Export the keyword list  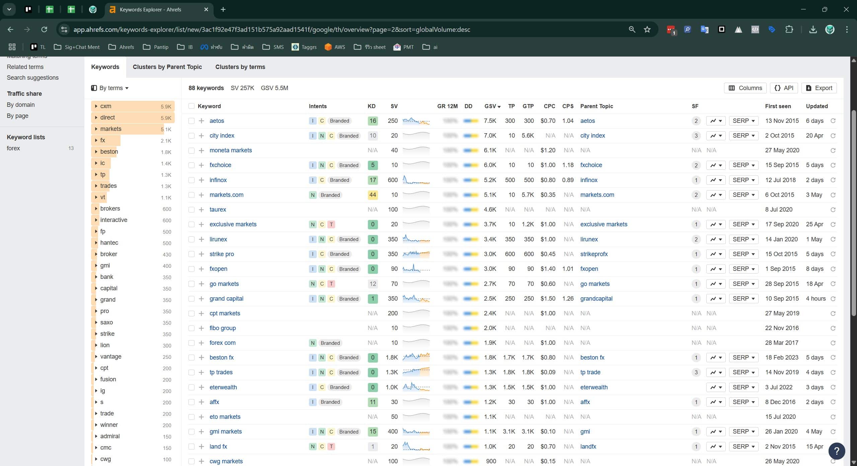click(819, 88)
